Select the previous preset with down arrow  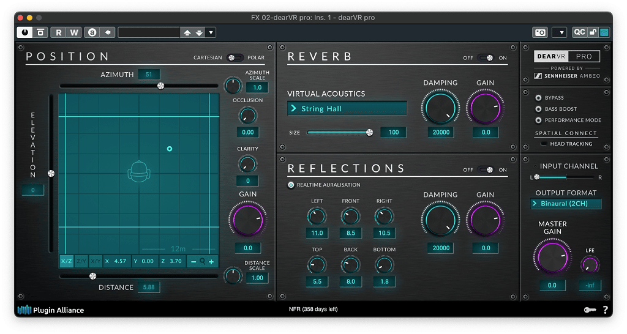tap(199, 33)
